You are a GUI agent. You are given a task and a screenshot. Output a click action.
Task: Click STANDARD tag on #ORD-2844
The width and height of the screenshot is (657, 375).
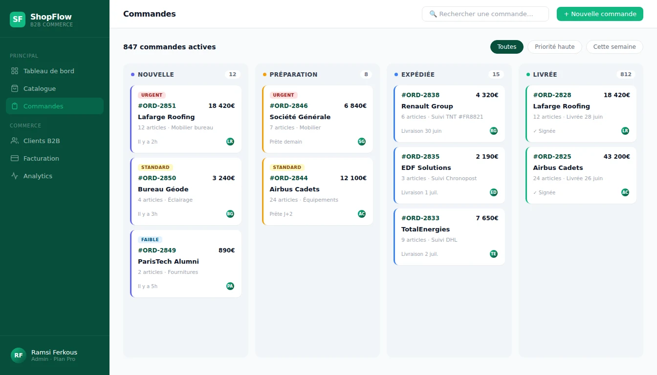[x=287, y=167]
